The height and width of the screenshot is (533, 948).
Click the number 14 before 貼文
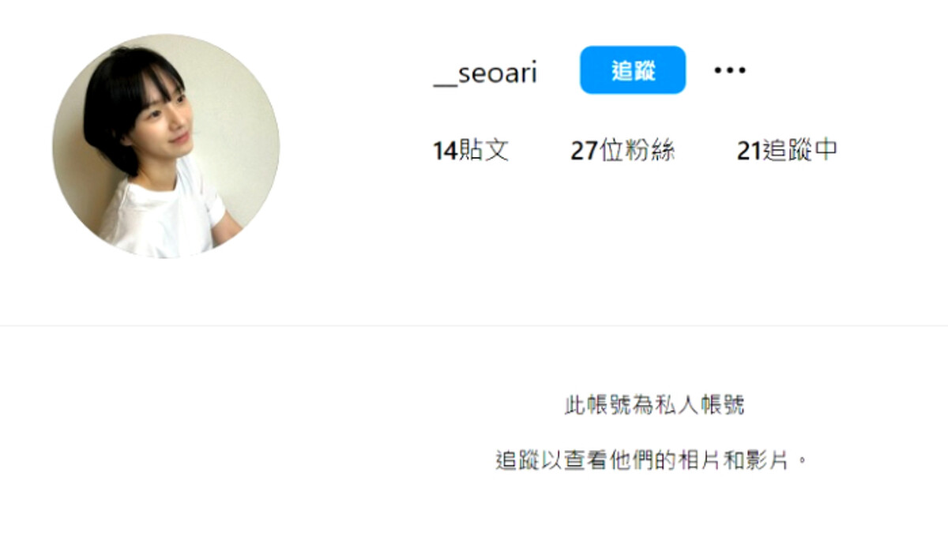(446, 150)
